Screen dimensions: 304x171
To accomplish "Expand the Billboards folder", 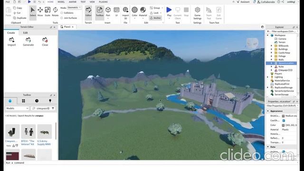I will click(271, 46).
